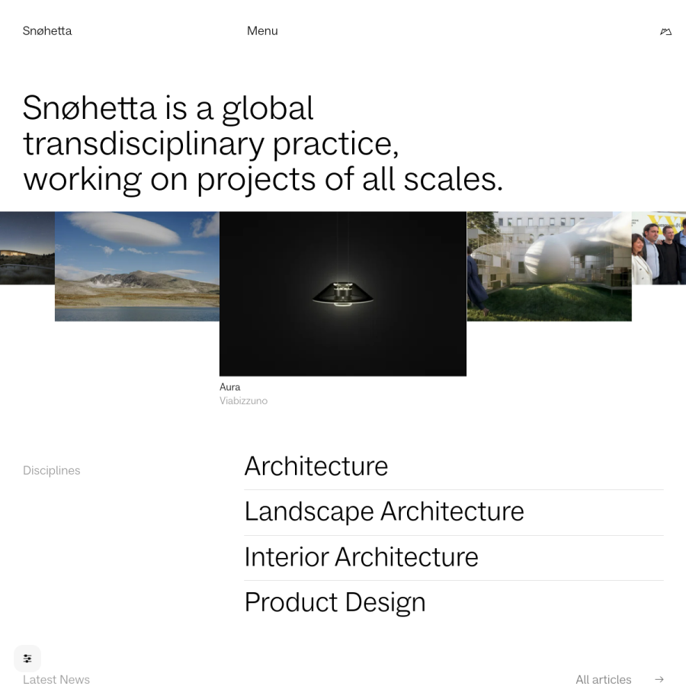Click the headline about global transdisciplinary practice
Screen dimensions: 686x686
263,144
